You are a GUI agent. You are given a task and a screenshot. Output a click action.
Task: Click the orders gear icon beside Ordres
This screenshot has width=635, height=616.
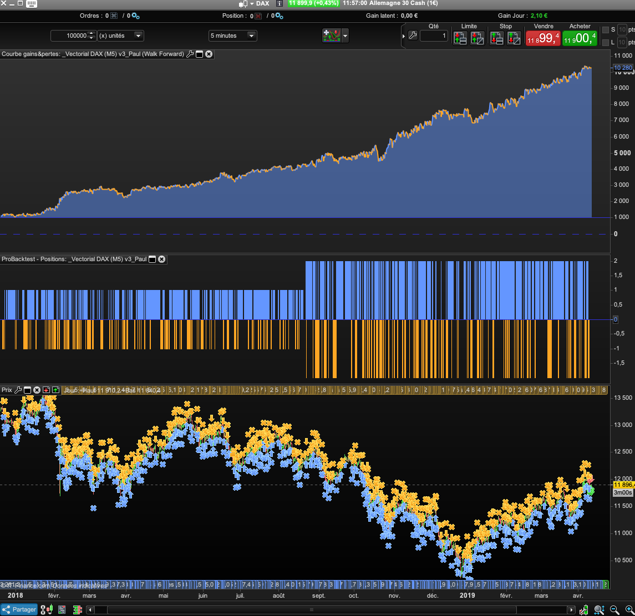(x=136, y=16)
